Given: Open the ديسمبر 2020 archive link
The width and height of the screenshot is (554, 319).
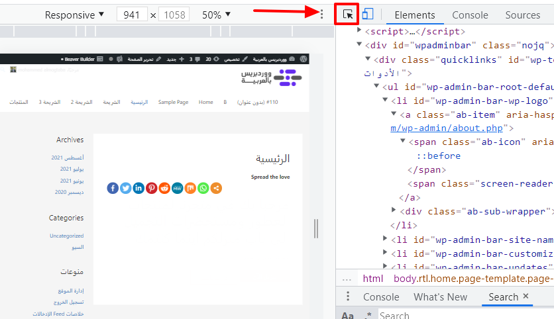Looking at the screenshot, I should (69, 192).
